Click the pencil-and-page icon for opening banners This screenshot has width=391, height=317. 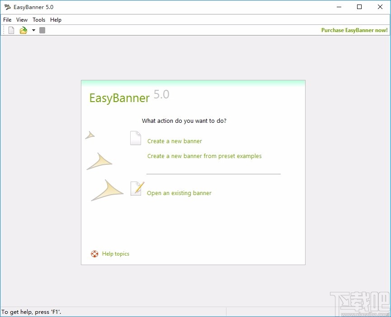137,188
